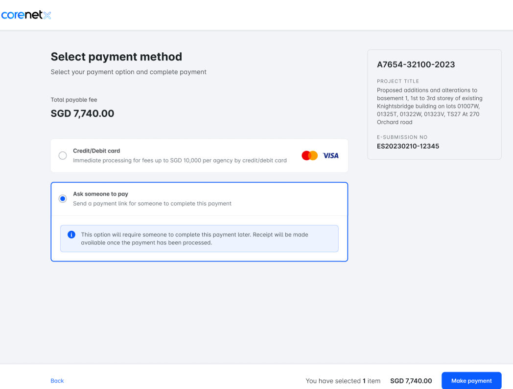
Task: Click the Mastercard icon
Action: pos(309,155)
